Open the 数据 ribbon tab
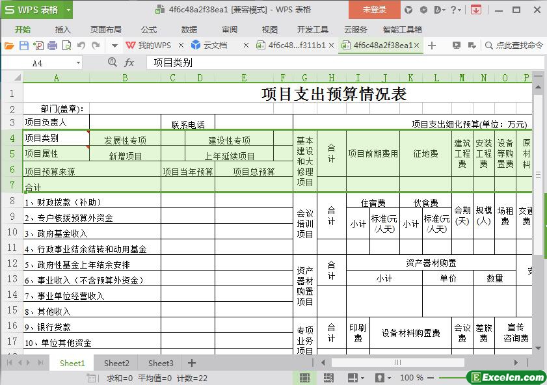Image resolution: width=547 pixels, height=385 pixels. coord(189,30)
